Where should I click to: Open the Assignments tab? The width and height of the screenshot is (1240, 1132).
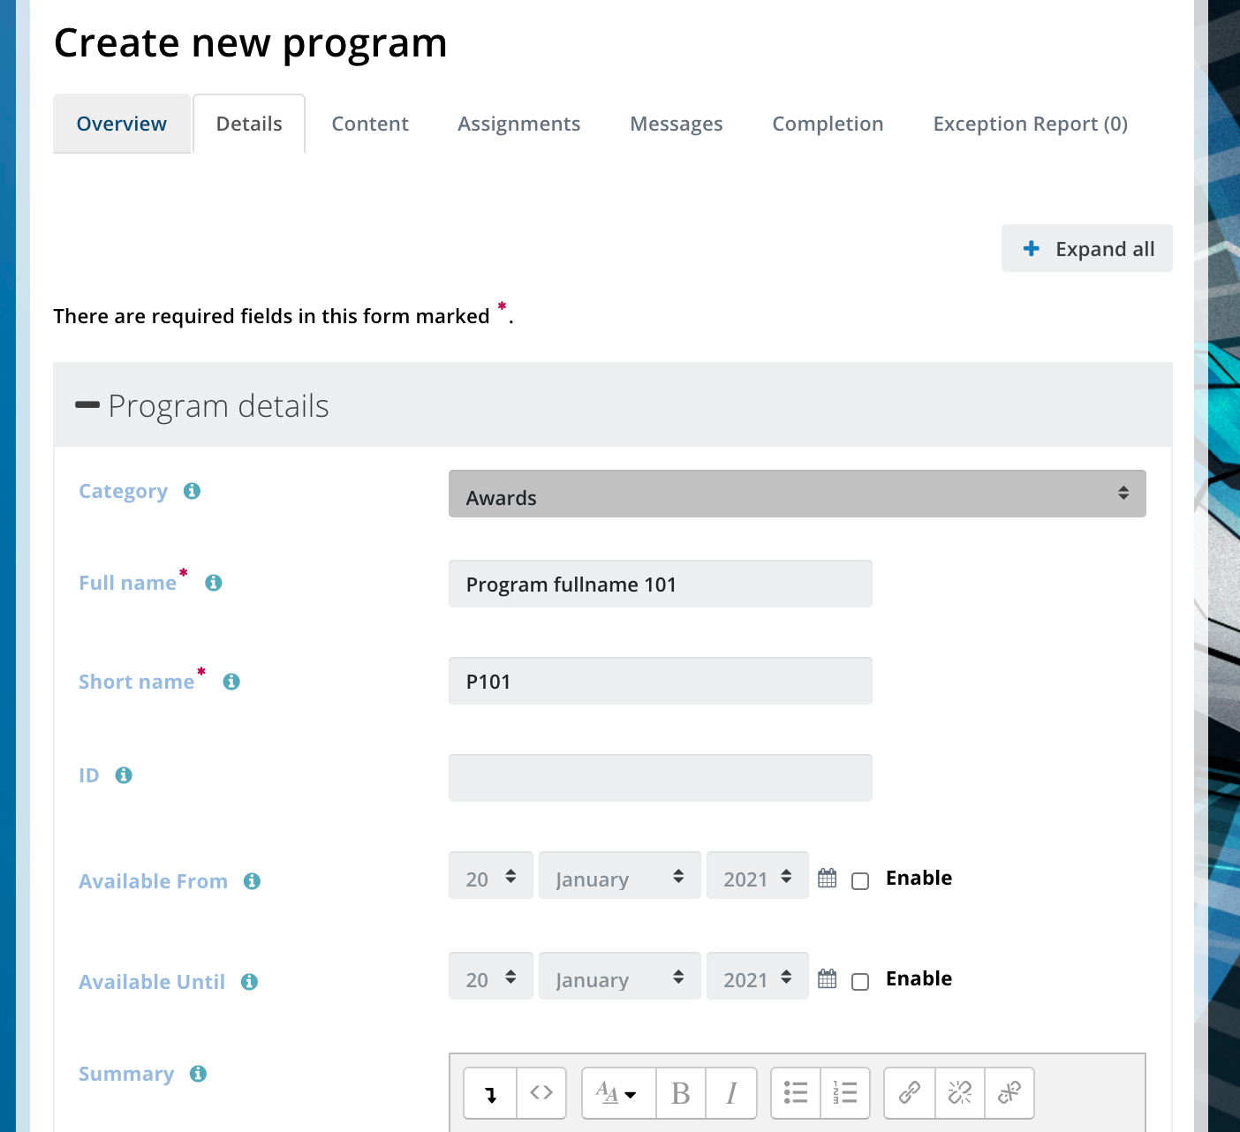tap(519, 124)
